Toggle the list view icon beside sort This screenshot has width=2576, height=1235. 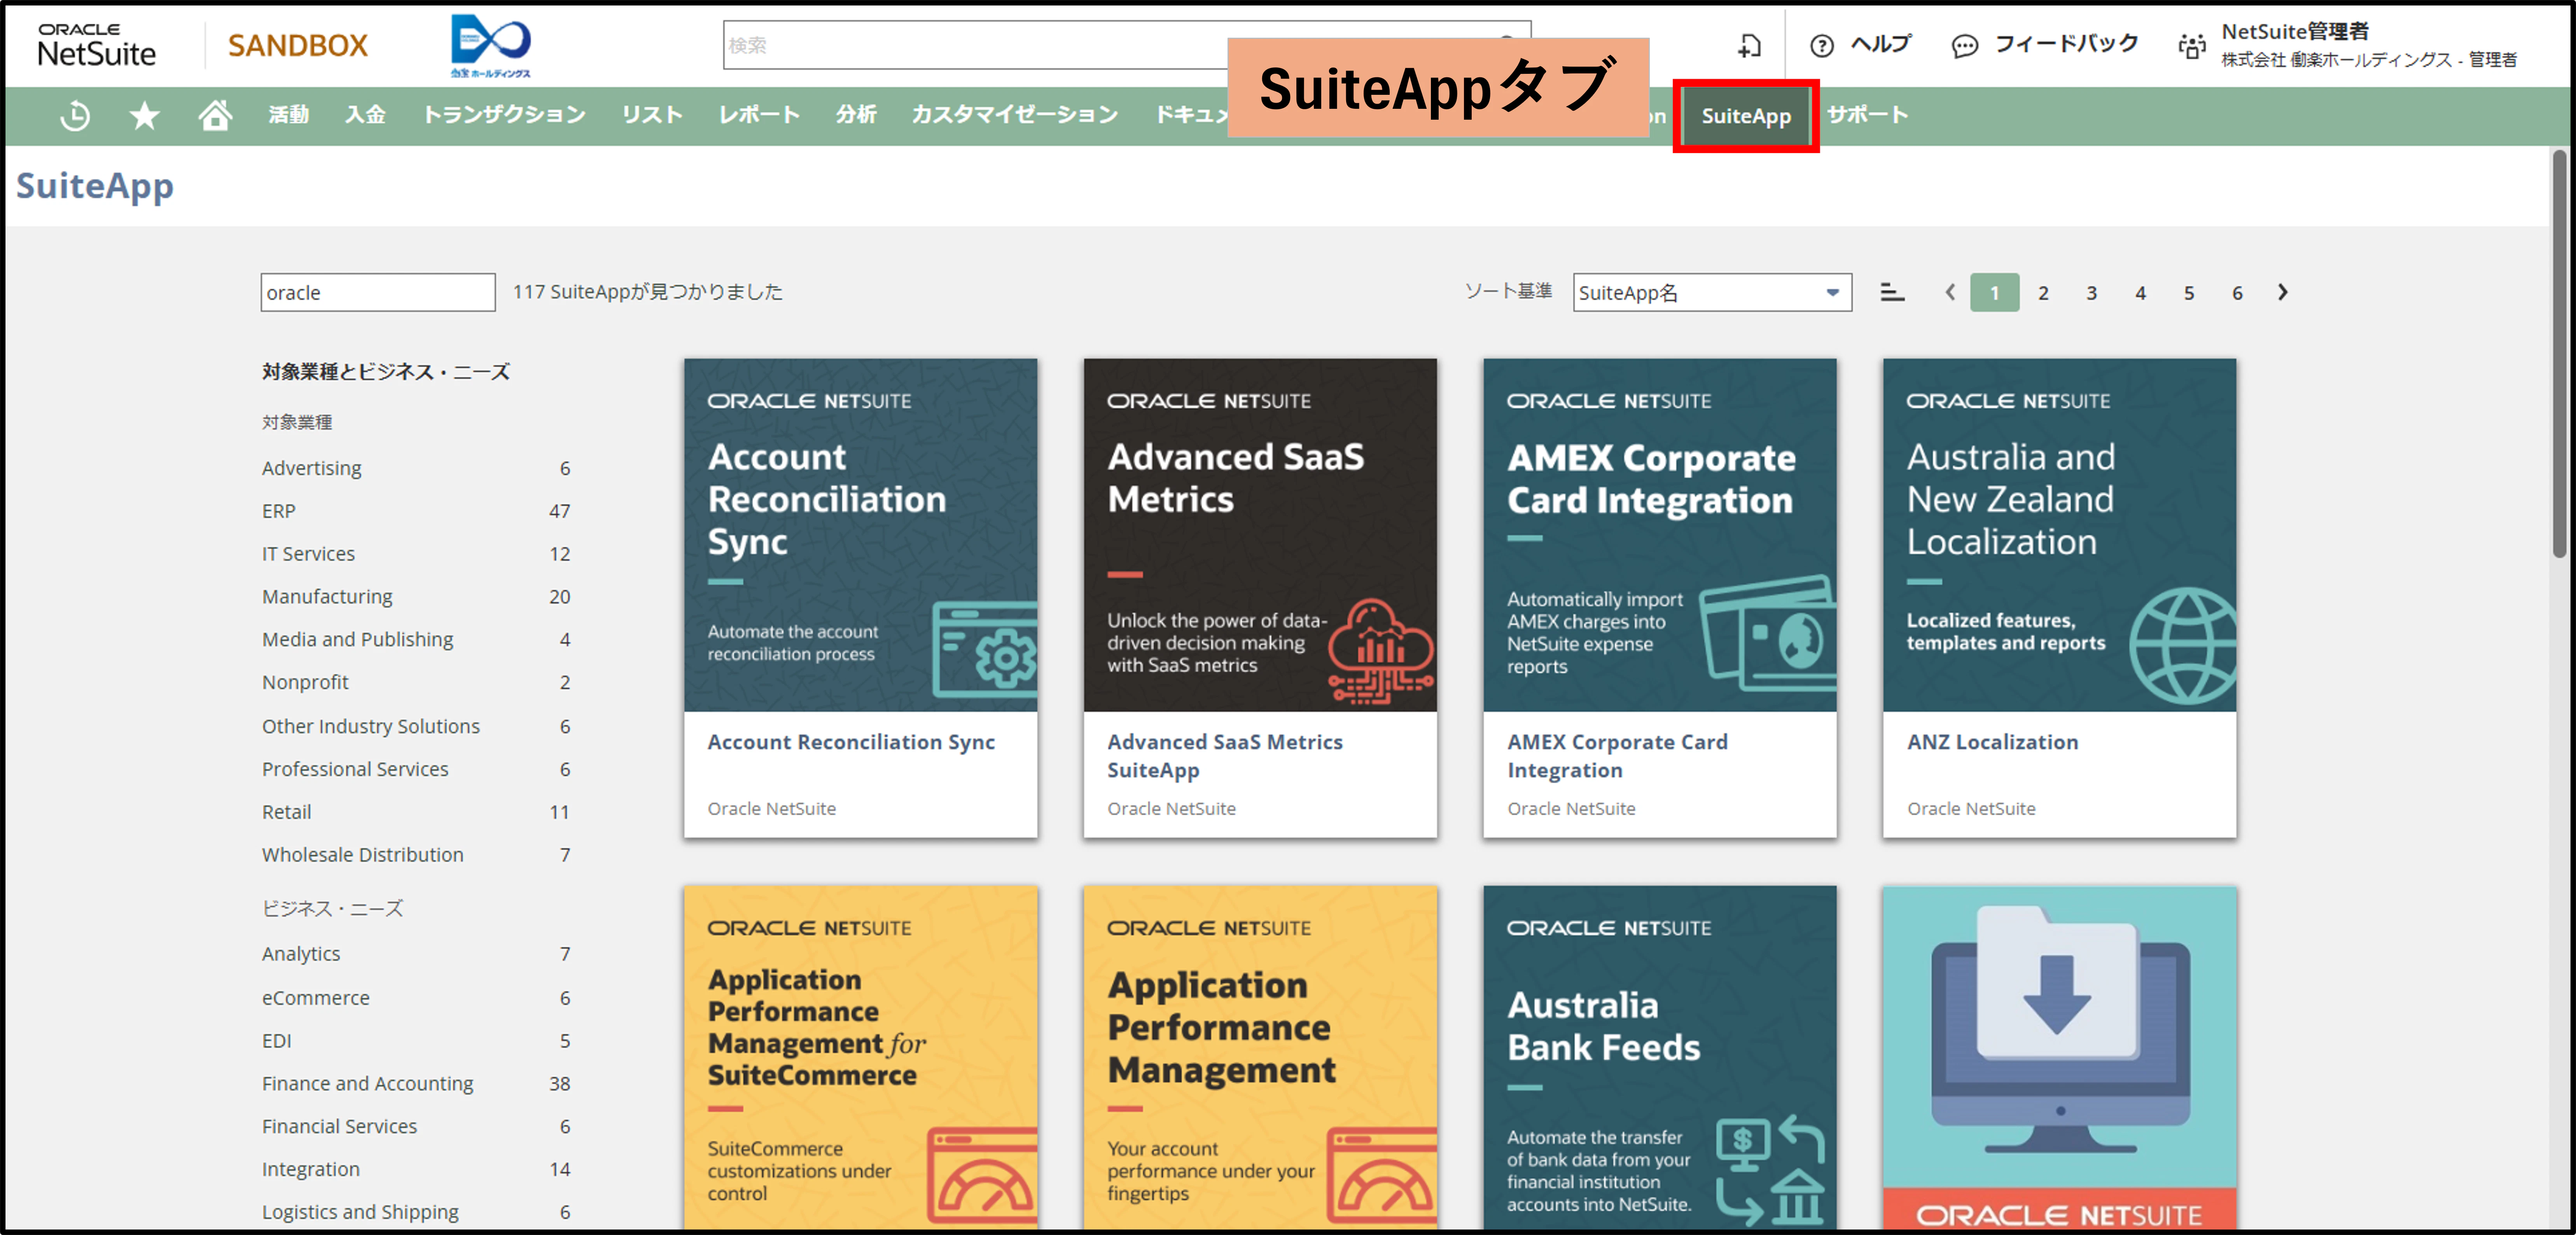(x=1892, y=293)
